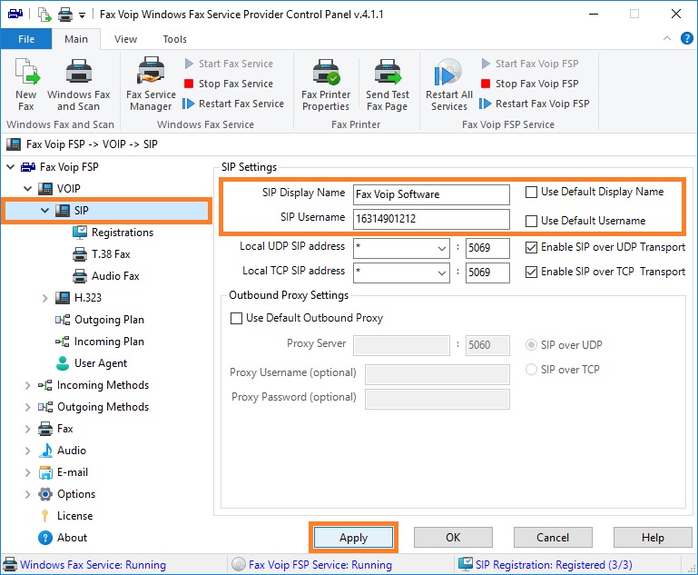
Task: Collapse the VOIP tree node
Action: [27, 189]
